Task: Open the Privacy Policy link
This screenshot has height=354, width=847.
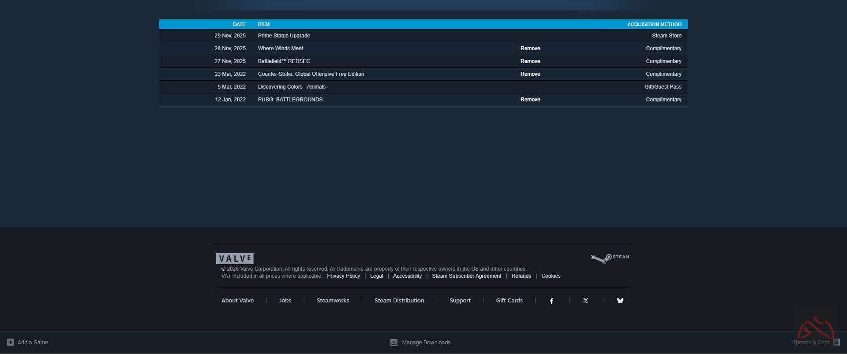Action: tap(343, 276)
